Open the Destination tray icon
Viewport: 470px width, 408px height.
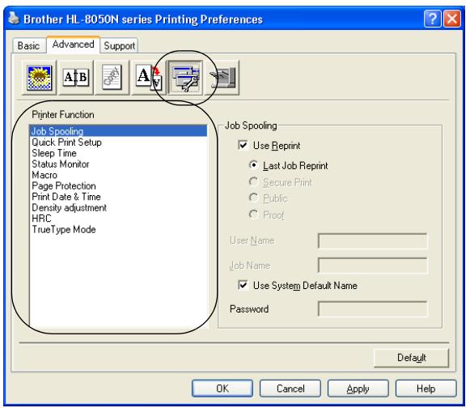pyautogui.click(x=222, y=78)
